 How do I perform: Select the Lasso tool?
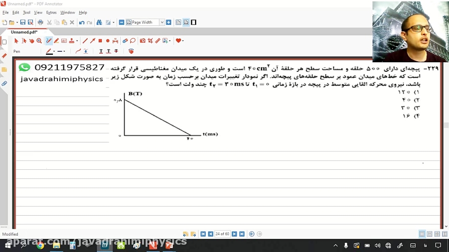133,41
